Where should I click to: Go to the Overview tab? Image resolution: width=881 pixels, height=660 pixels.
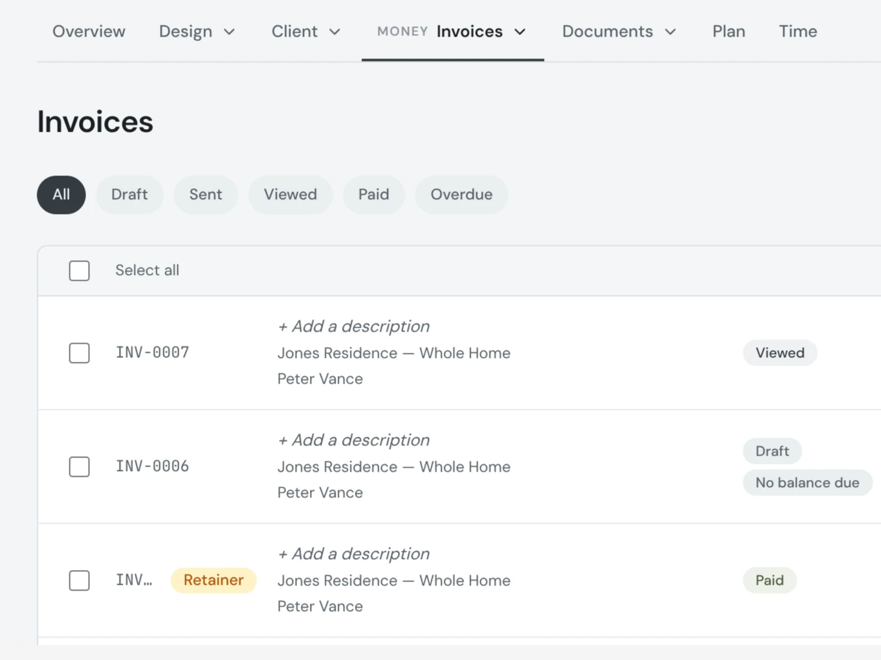[89, 31]
